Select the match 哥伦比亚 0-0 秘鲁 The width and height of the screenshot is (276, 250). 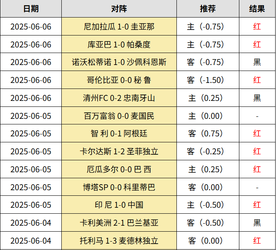pyautogui.click(x=119, y=80)
